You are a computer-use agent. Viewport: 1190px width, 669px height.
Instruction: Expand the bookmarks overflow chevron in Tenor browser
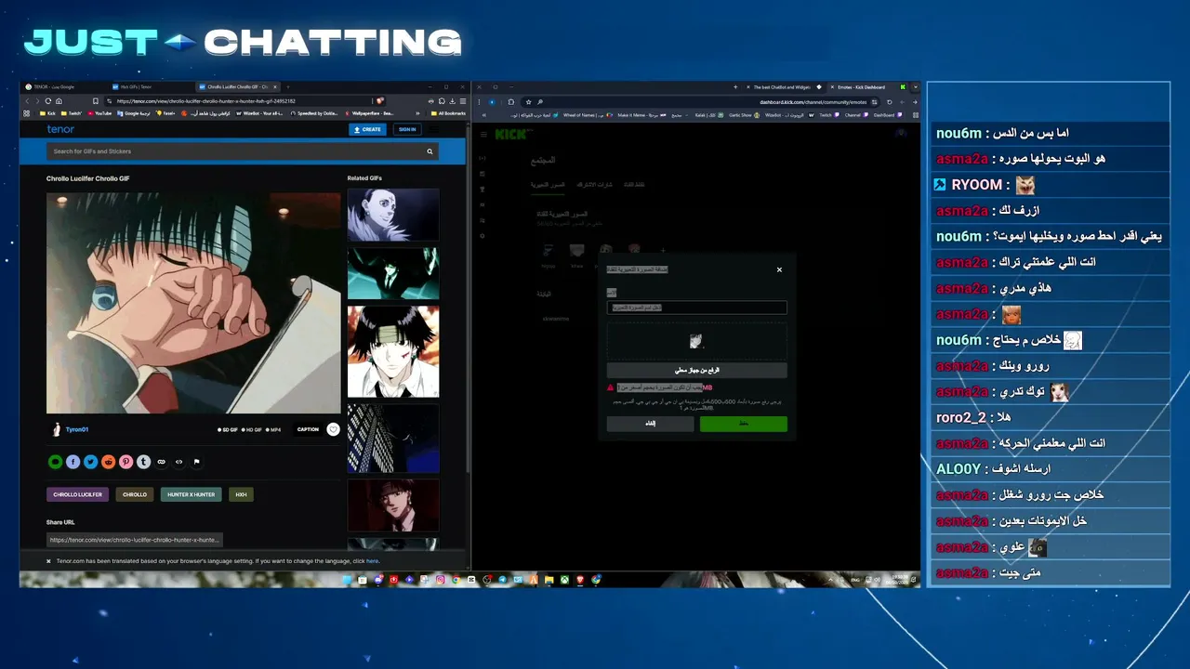[x=417, y=113]
